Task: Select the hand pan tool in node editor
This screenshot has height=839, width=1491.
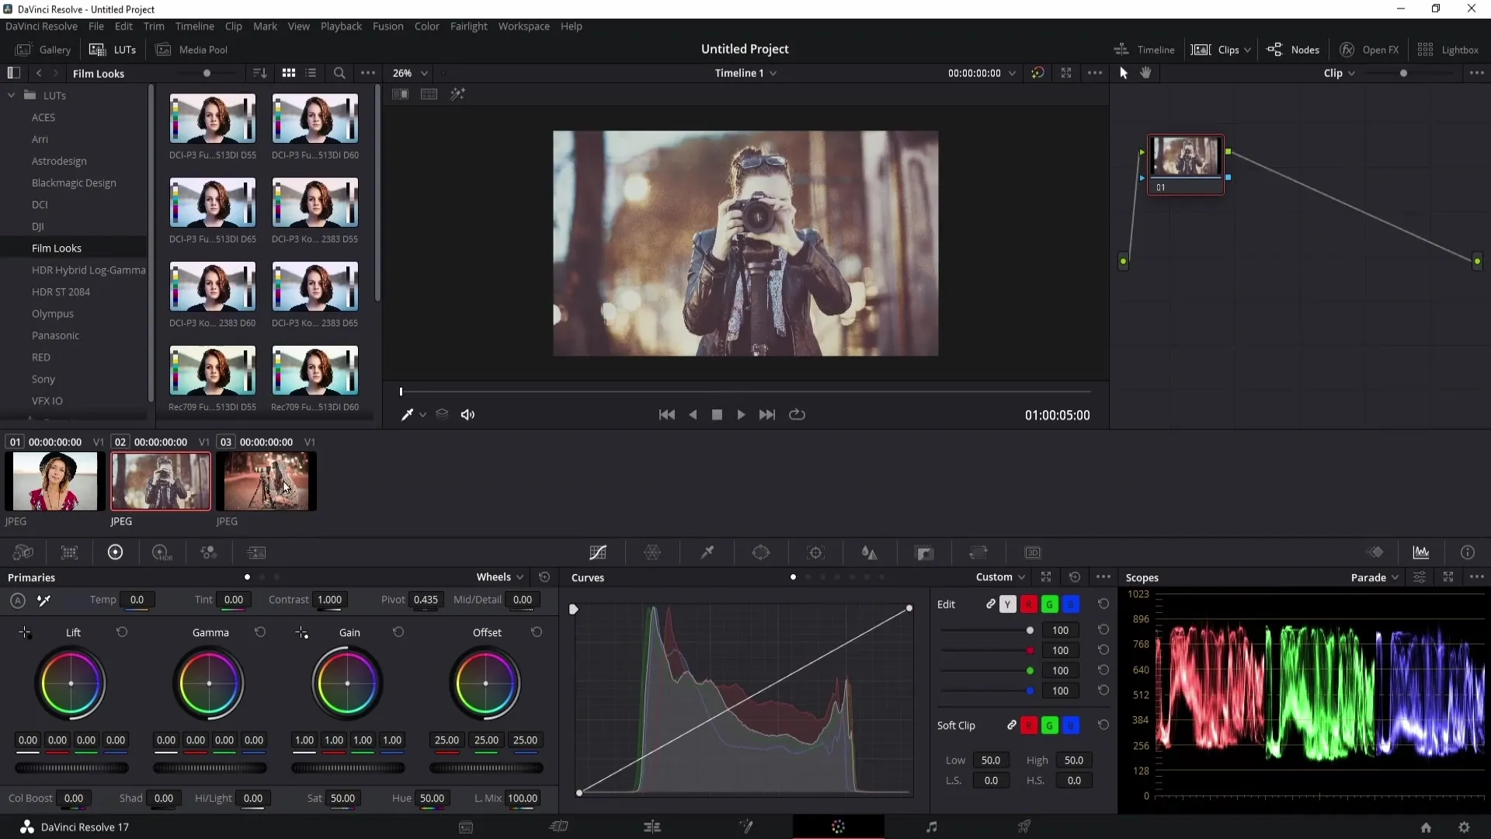Action: (x=1146, y=73)
